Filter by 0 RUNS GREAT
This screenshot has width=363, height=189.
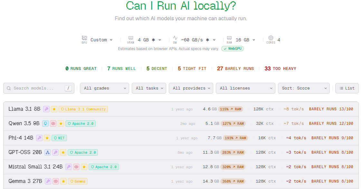81,69
